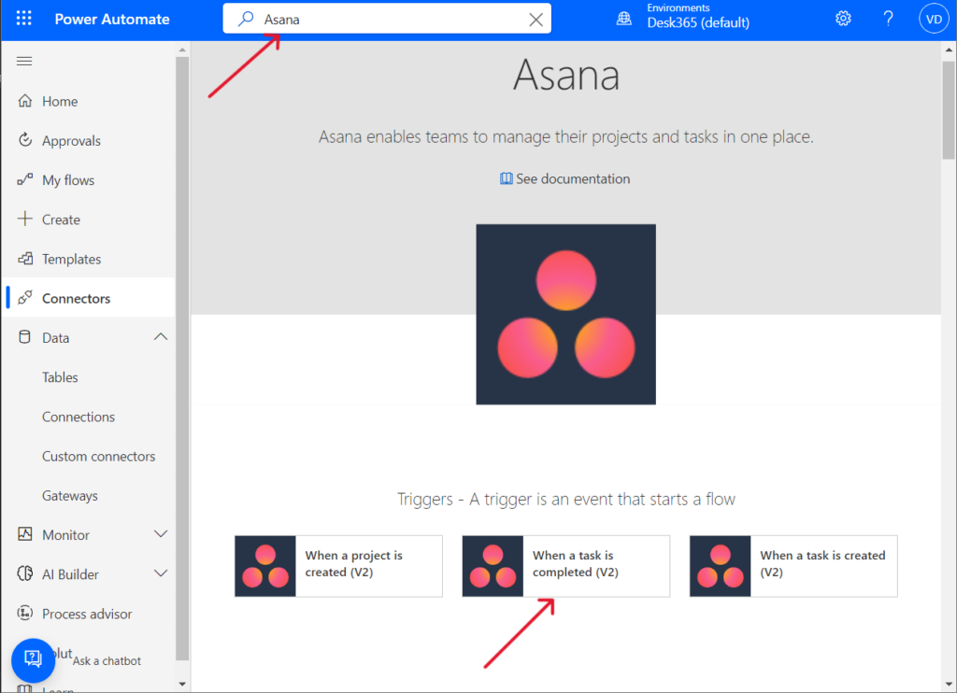Click Asana icon on project created card

[x=265, y=566]
